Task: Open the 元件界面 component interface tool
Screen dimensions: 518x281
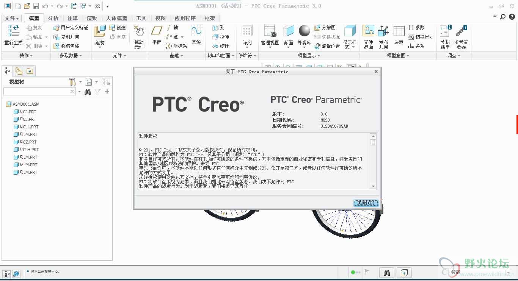Action: coord(368,37)
